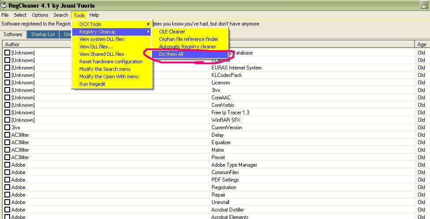Choose Do them All from submenu
Screen dimensions: 430x219
tap(171, 54)
